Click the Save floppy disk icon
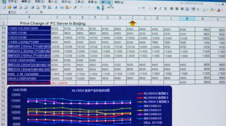Viewport: 226px width, 126px height. point(15,7)
